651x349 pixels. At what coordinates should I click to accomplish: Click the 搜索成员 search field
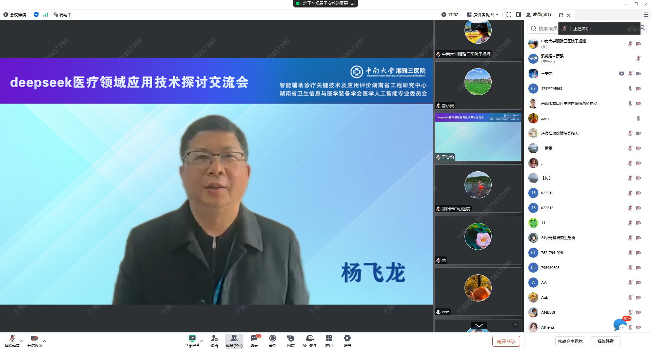(543, 28)
